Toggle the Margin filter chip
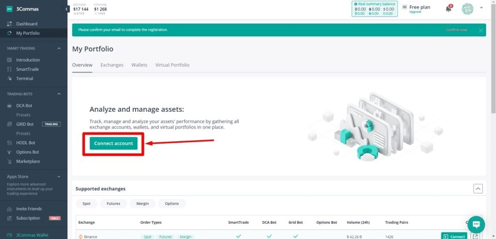The image size is (496, 239). coord(142,204)
